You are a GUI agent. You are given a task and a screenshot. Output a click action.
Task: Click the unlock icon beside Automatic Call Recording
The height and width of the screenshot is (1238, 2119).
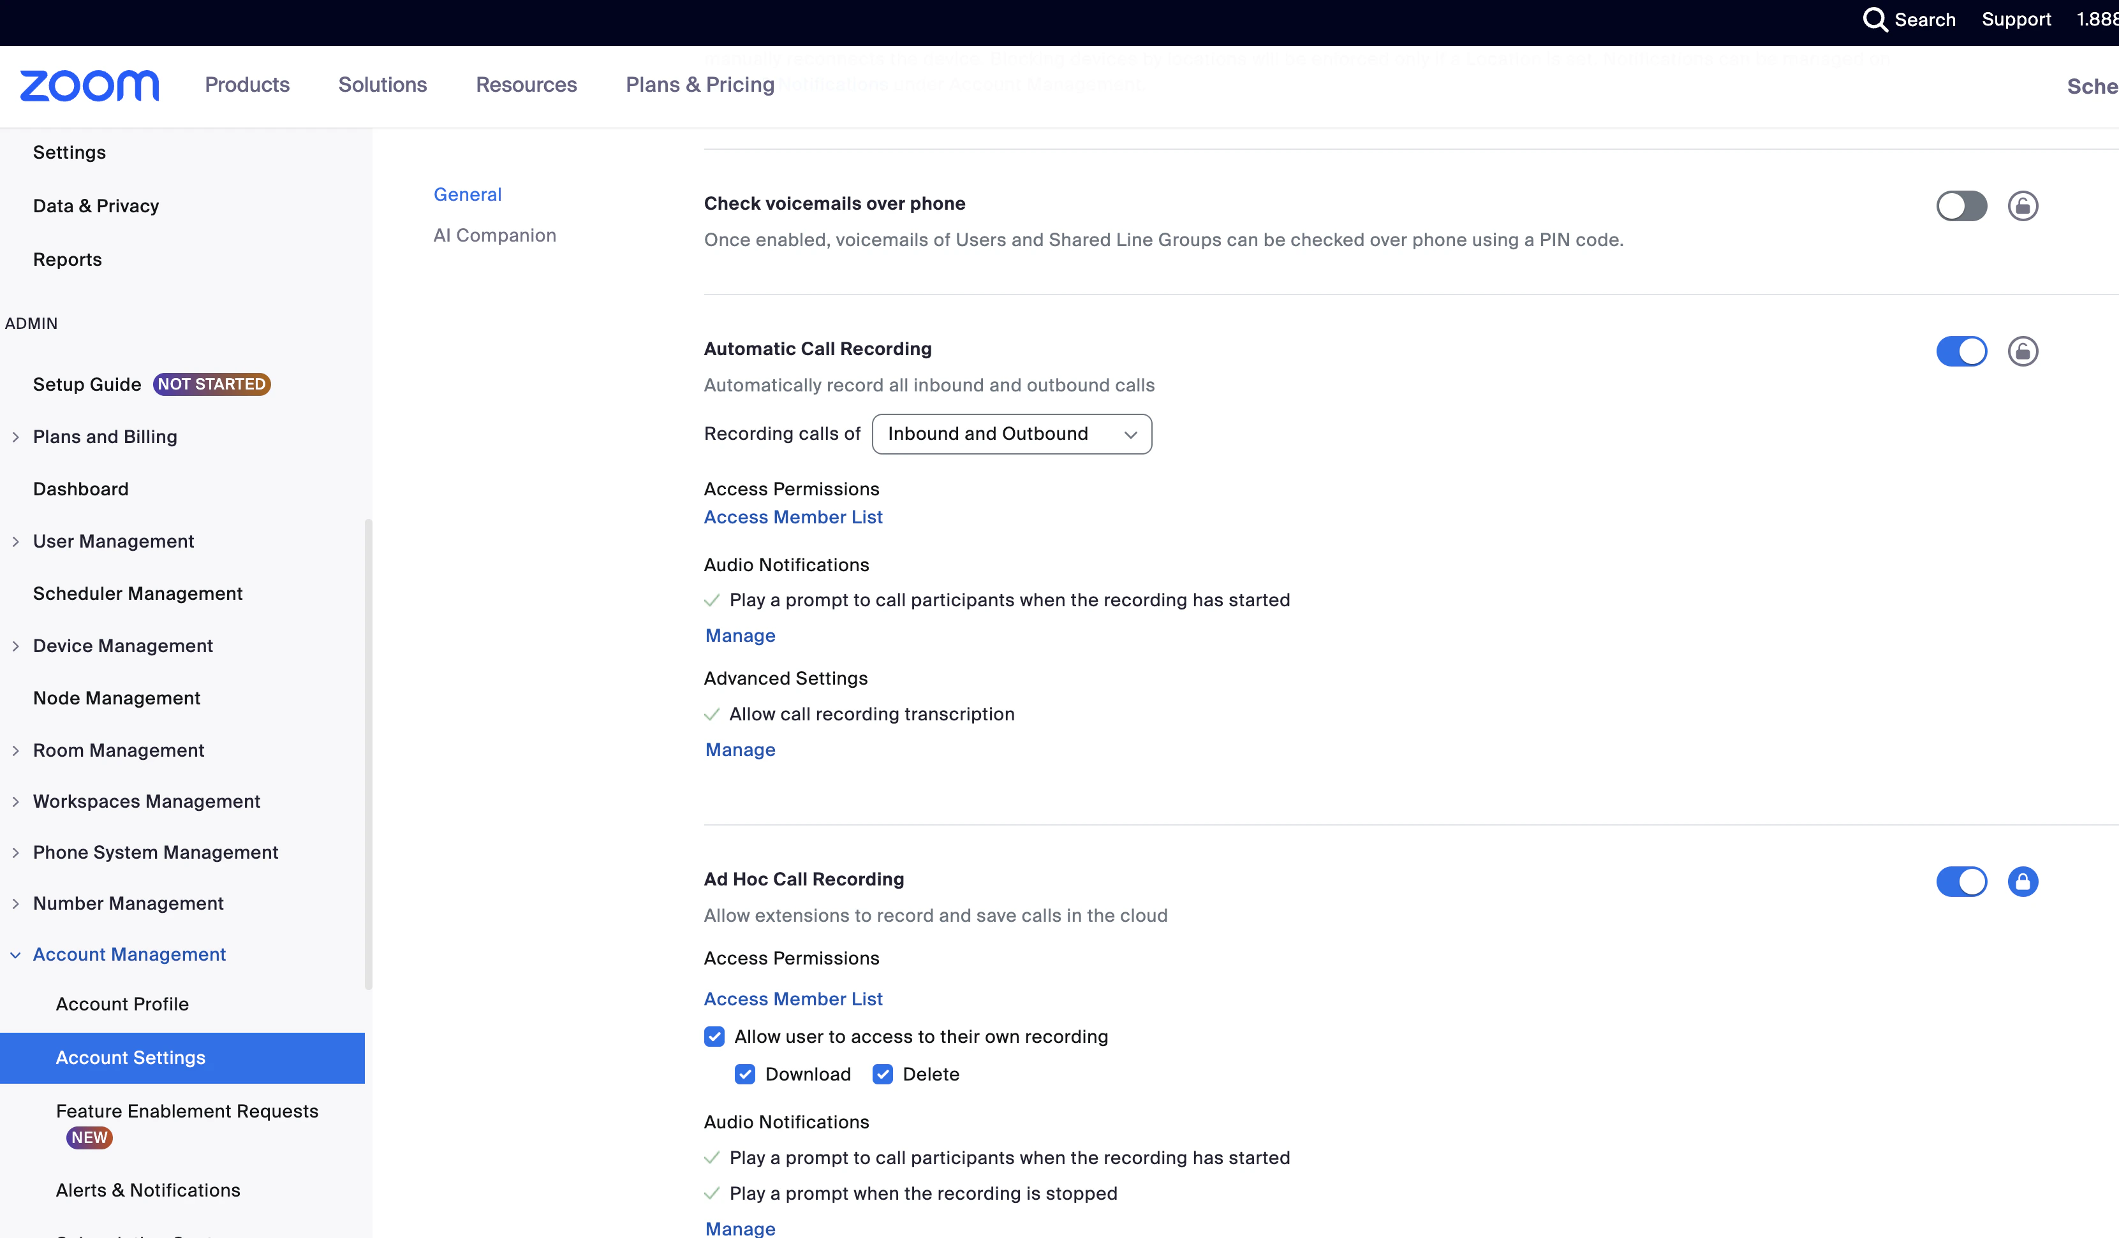[x=2023, y=351]
